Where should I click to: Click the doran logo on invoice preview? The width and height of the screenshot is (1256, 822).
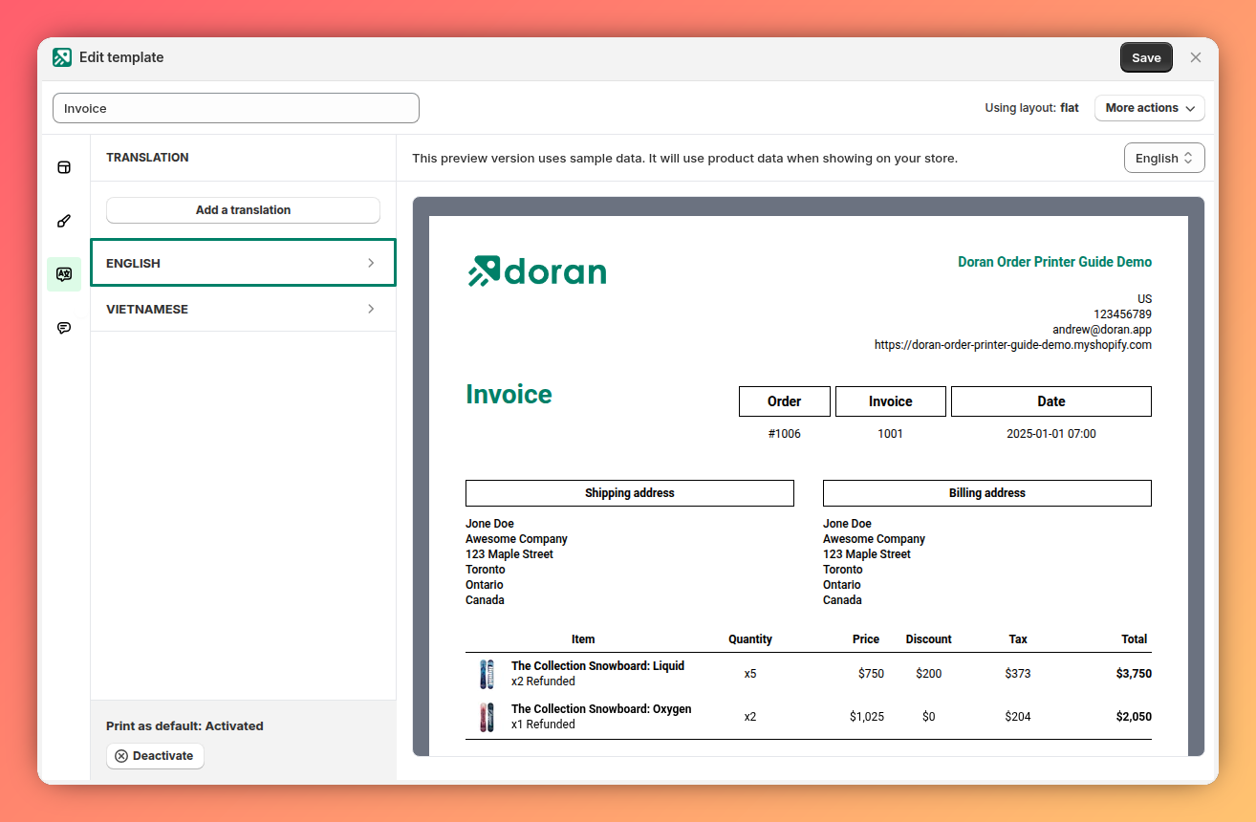pos(537,271)
